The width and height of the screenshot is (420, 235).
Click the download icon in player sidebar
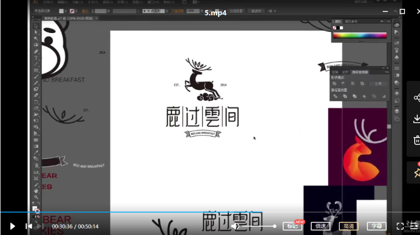pos(417,119)
